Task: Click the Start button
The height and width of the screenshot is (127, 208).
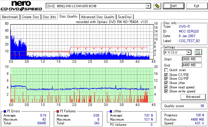Action: click(x=174, y=6)
